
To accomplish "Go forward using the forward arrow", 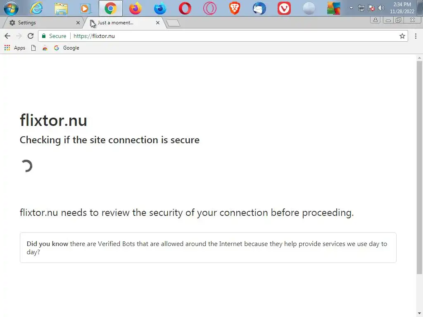I will click(19, 36).
